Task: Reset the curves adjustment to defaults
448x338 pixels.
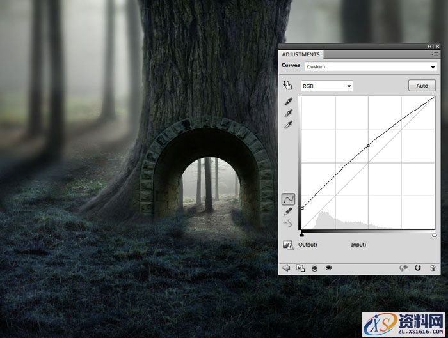Action: click(x=418, y=268)
